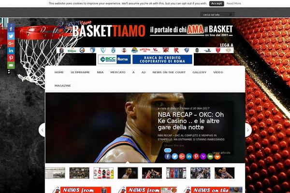Share the OKC article on LinkedIn
290x193 pixels.
tap(189, 156)
